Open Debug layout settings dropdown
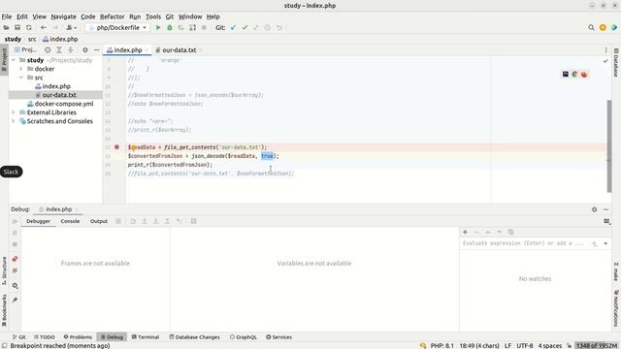This screenshot has width=621, height=349. pos(606,221)
